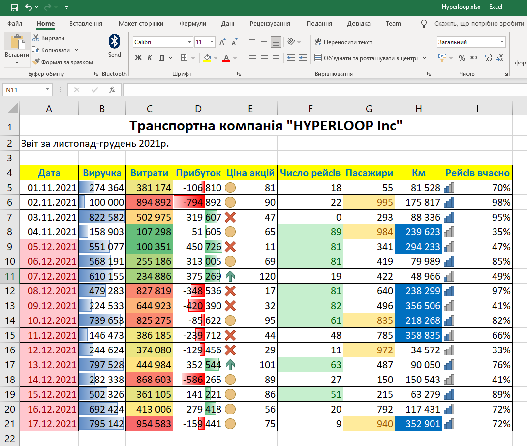Click the Cut (Вирізати) scissors icon

(x=36, y=38)
